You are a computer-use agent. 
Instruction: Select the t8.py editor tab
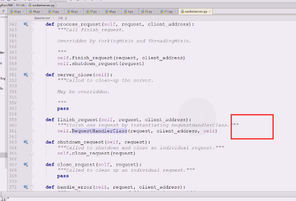113,12
